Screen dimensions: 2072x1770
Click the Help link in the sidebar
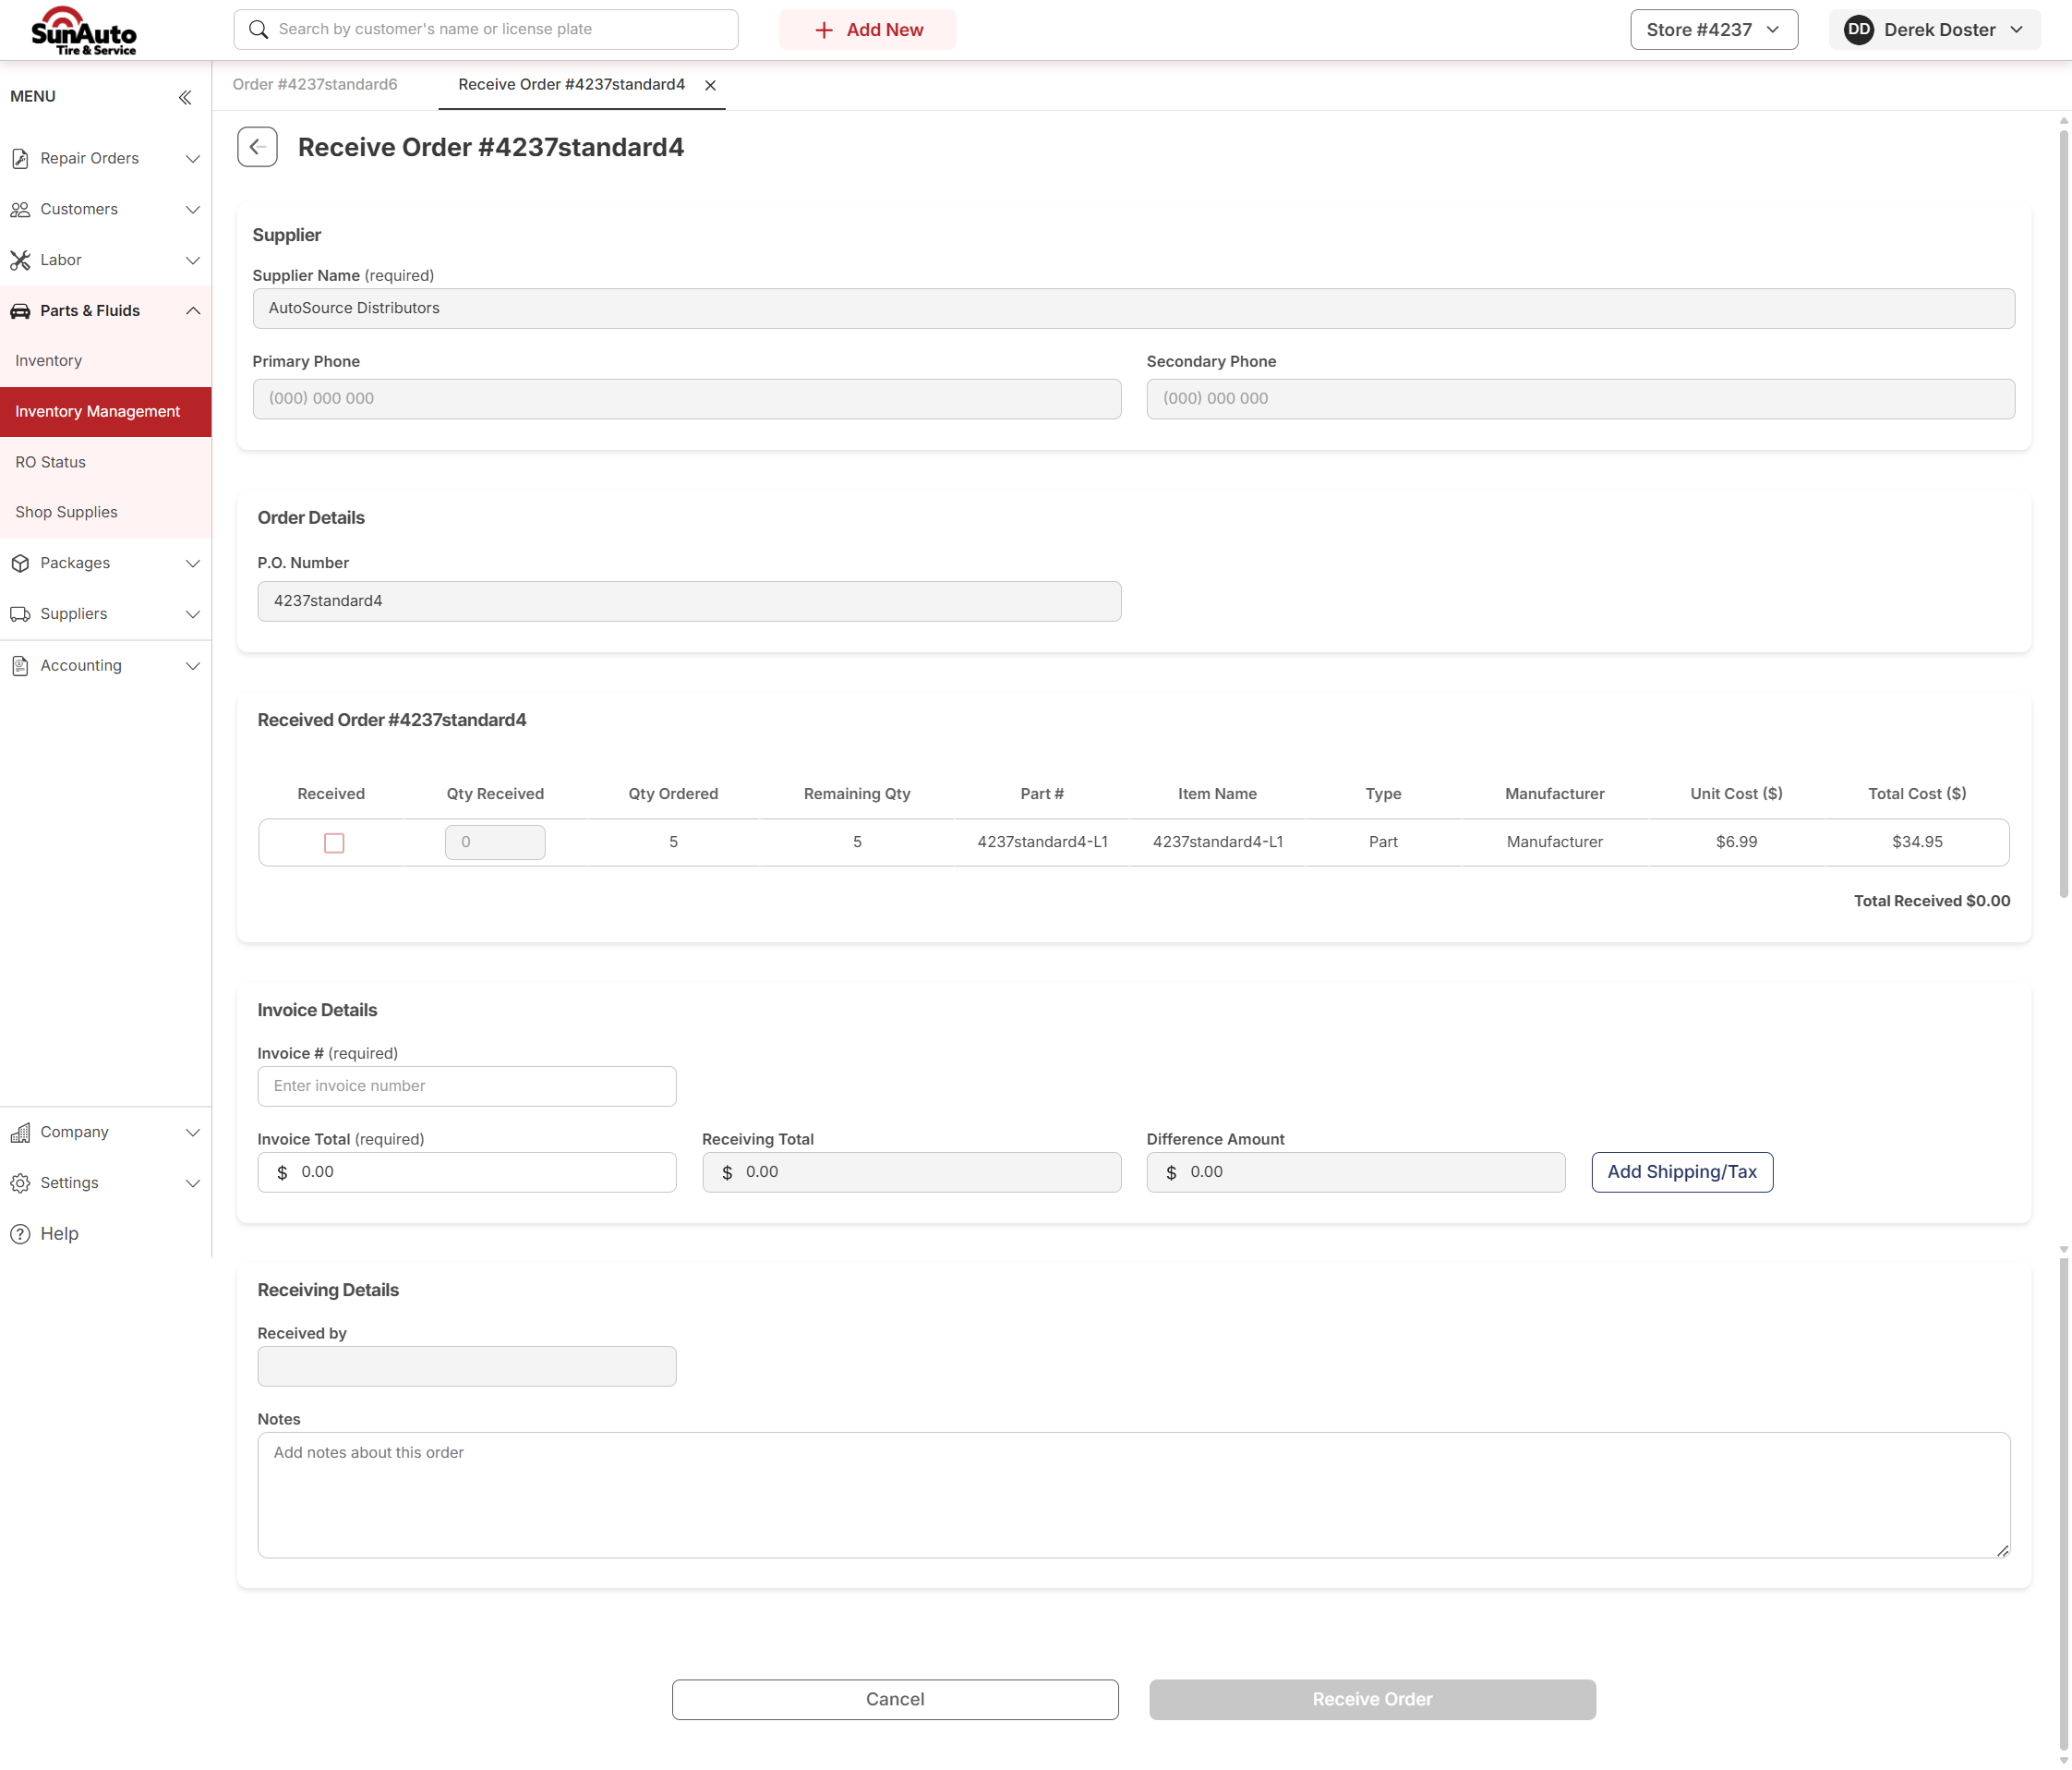59,1233
